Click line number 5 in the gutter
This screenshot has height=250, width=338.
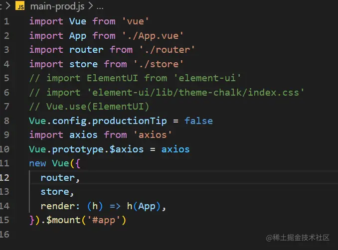[6, 78]
